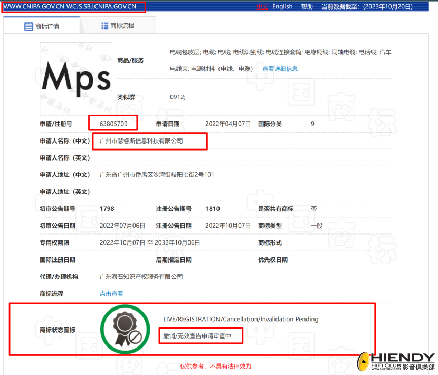The width and height of the screenshot is (438, 375).
Task: Click the 商品/服务 field label
Action: pos(130,60)
